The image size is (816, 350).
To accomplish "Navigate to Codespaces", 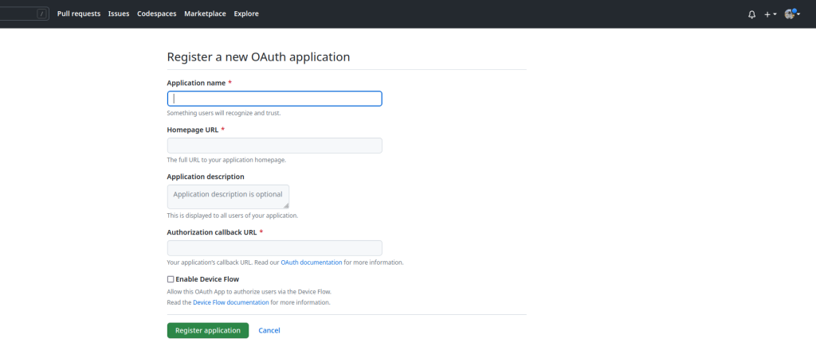I will 157,14.
